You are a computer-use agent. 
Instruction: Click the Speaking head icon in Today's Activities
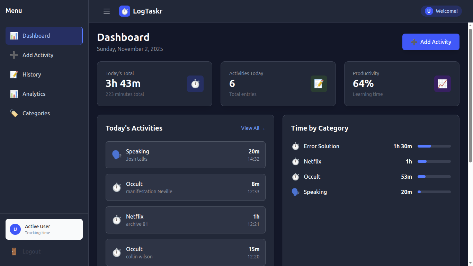click(116, 154)
